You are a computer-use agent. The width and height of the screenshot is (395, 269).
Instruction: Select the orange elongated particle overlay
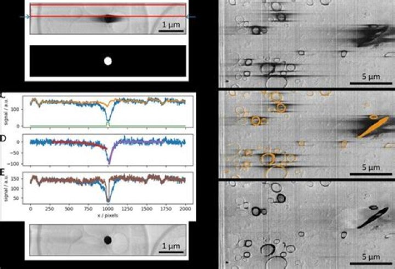point(373,127)
